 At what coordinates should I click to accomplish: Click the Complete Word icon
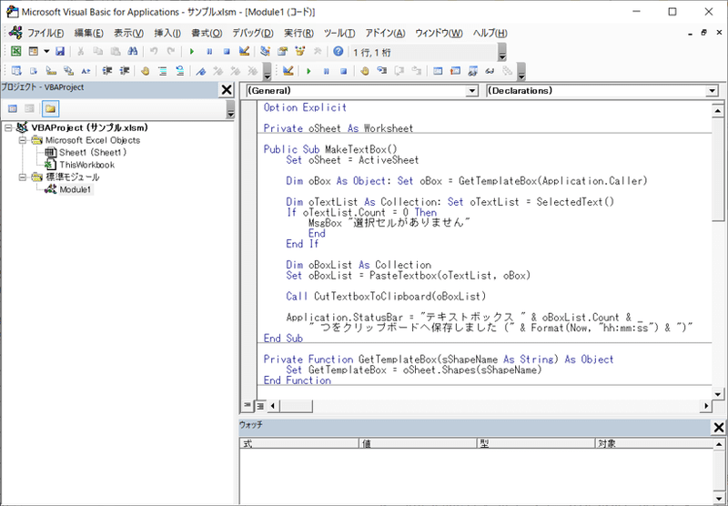point(86,71)
